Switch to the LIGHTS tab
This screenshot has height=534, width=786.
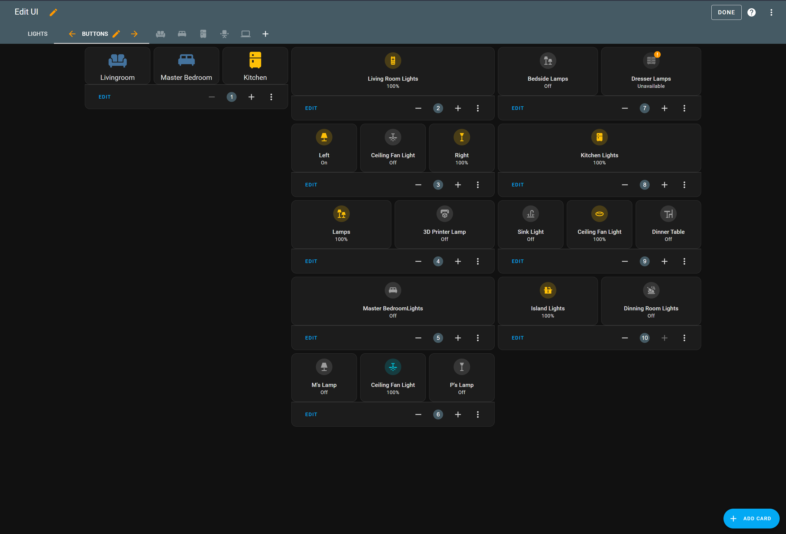pos(37,34)
